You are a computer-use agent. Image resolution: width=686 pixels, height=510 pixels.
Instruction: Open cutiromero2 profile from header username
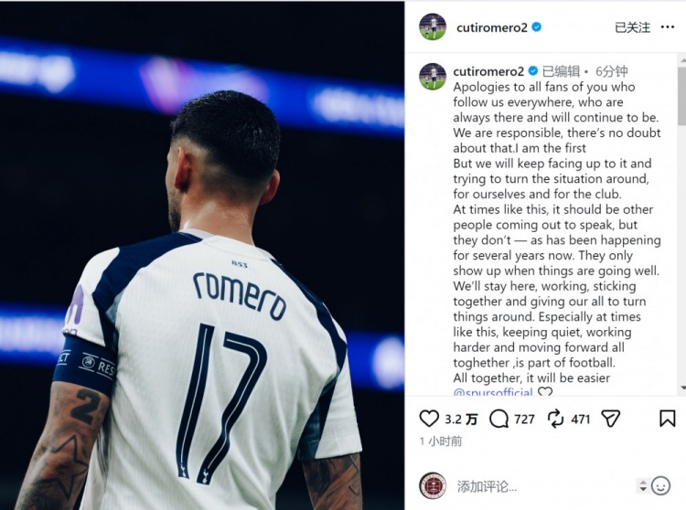492,27
